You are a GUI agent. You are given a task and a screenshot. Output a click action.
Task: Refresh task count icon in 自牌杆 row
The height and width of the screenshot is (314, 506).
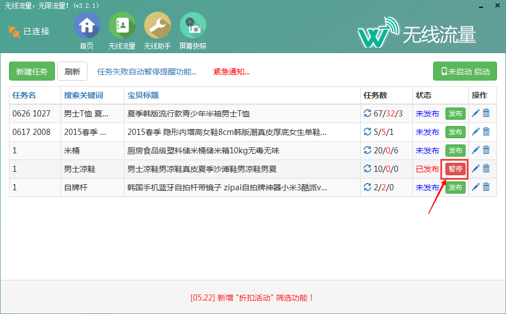coord(367,187)
